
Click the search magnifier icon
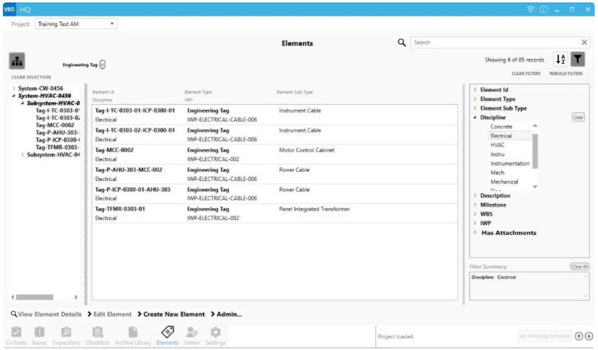(x=402, y=43)
